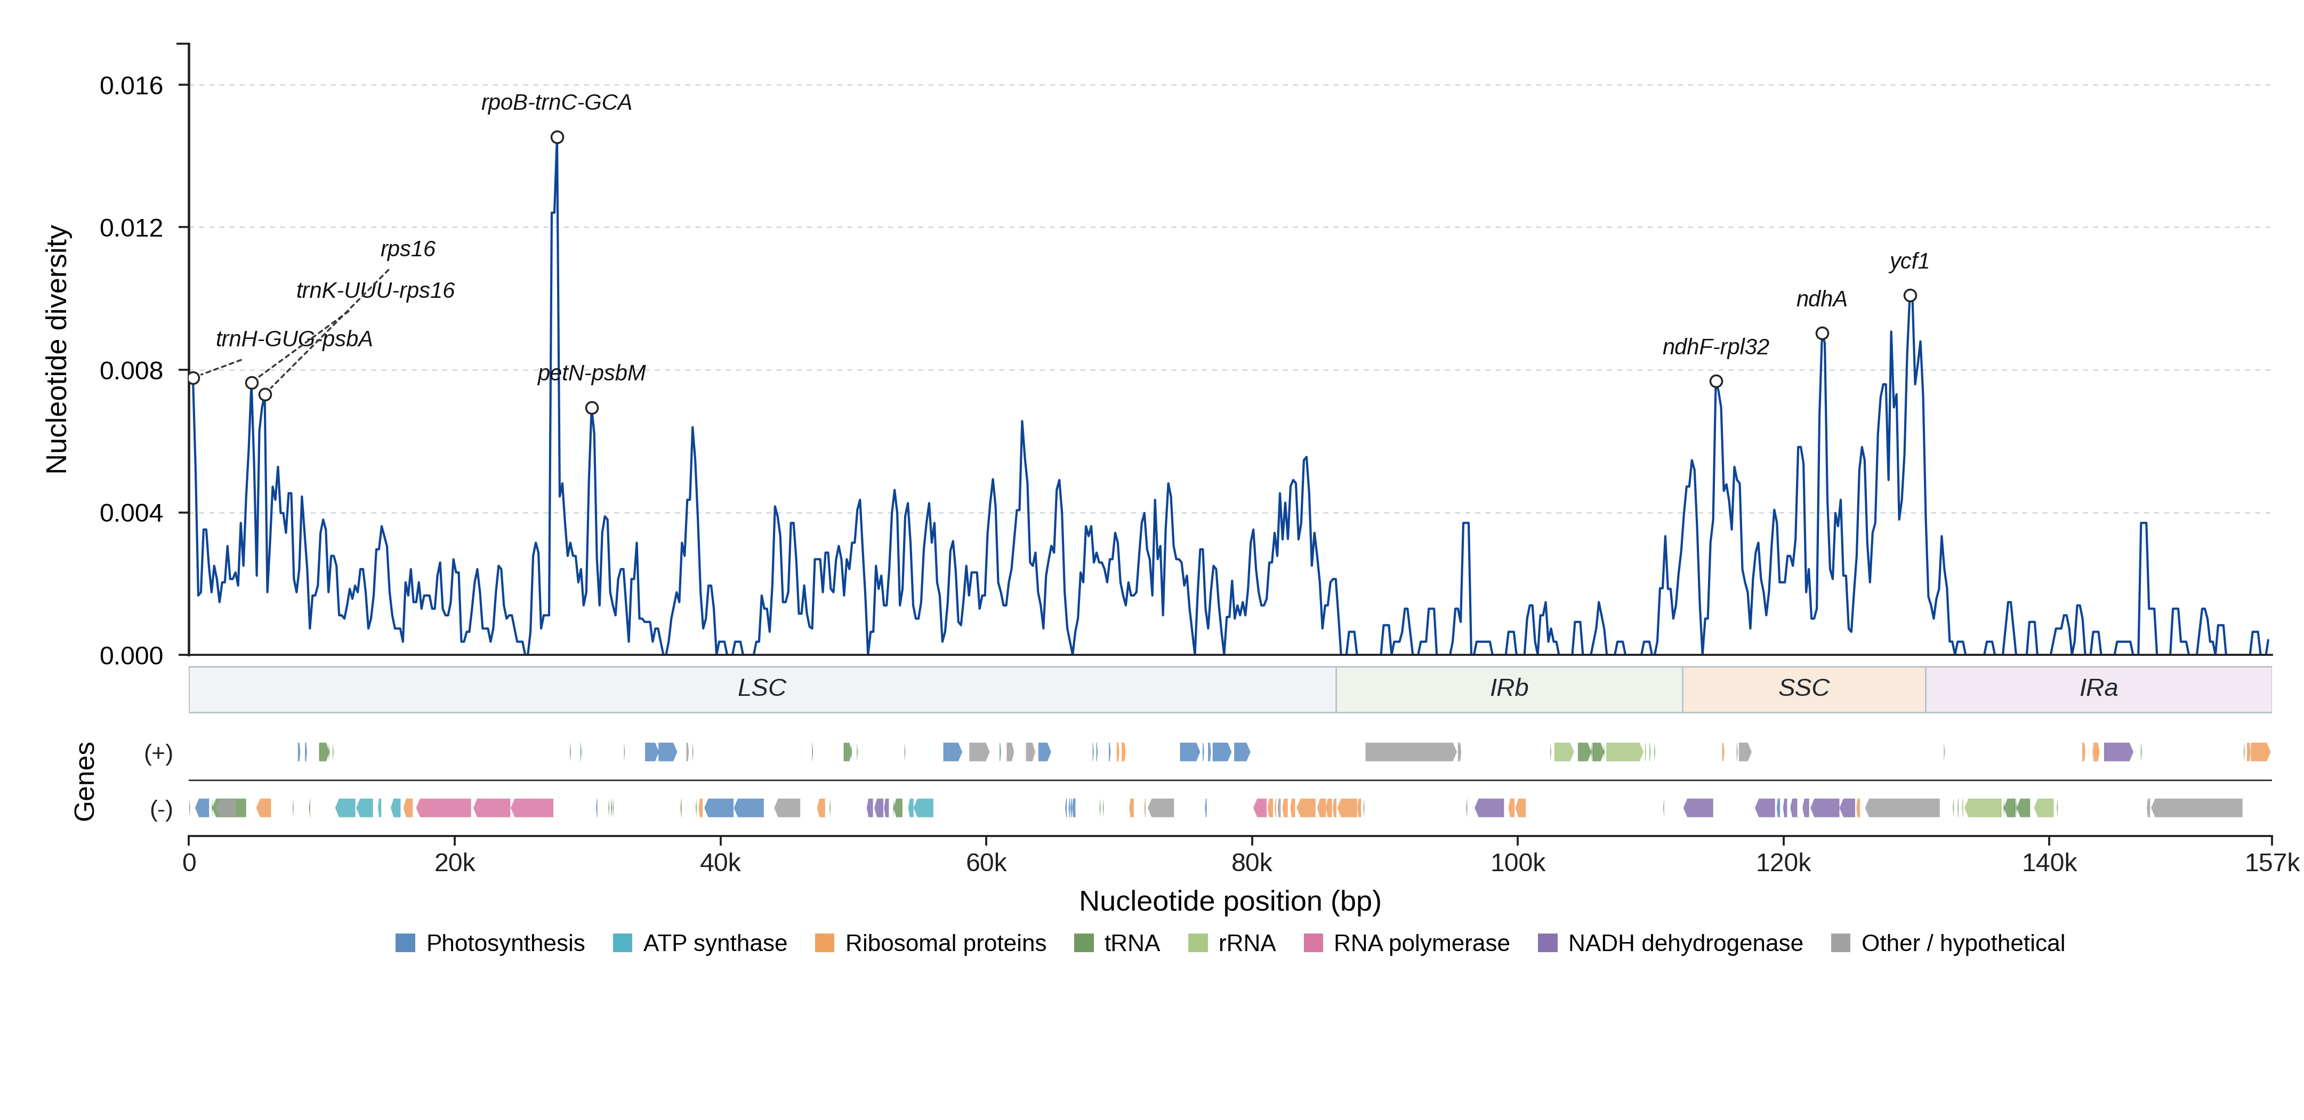Click the ndhF-rpl32 peak marker circle

pos(1717,382)
